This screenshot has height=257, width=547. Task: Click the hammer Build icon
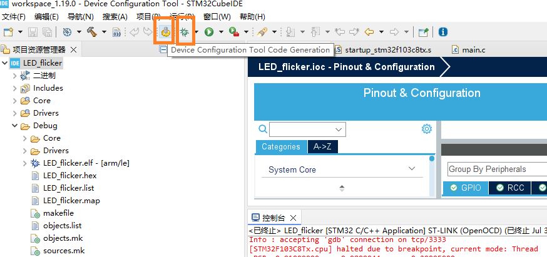(92, 32)
